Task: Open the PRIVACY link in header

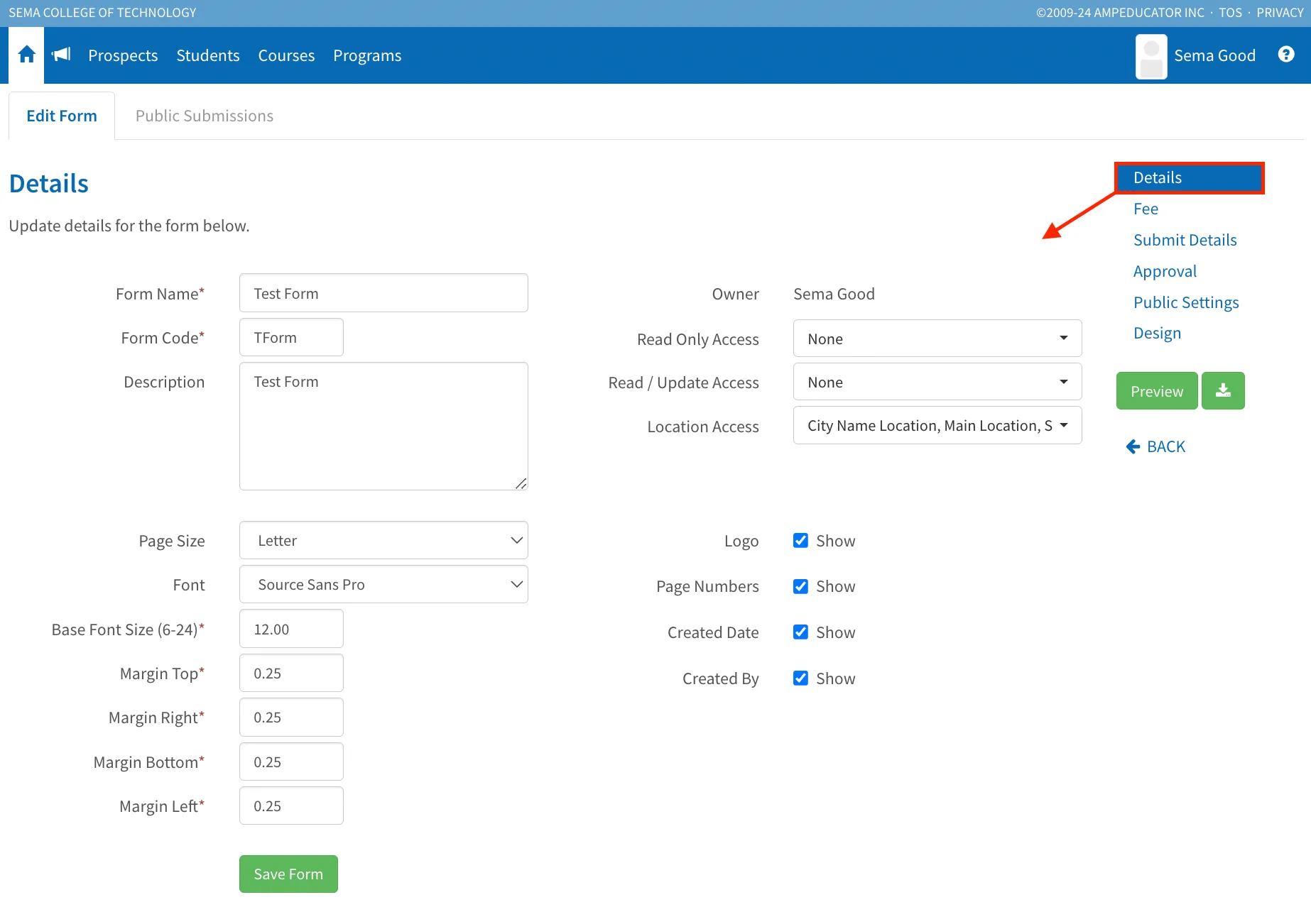Action: click(1280, 13)
